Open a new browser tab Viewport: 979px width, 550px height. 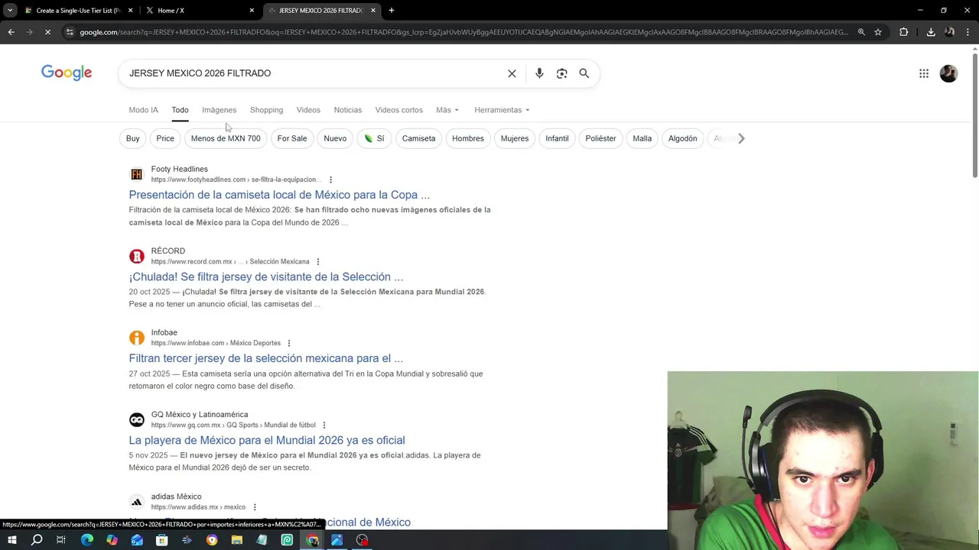click(x=391, y=11)
